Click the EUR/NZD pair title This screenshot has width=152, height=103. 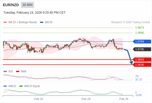click(x=11, y=5)
